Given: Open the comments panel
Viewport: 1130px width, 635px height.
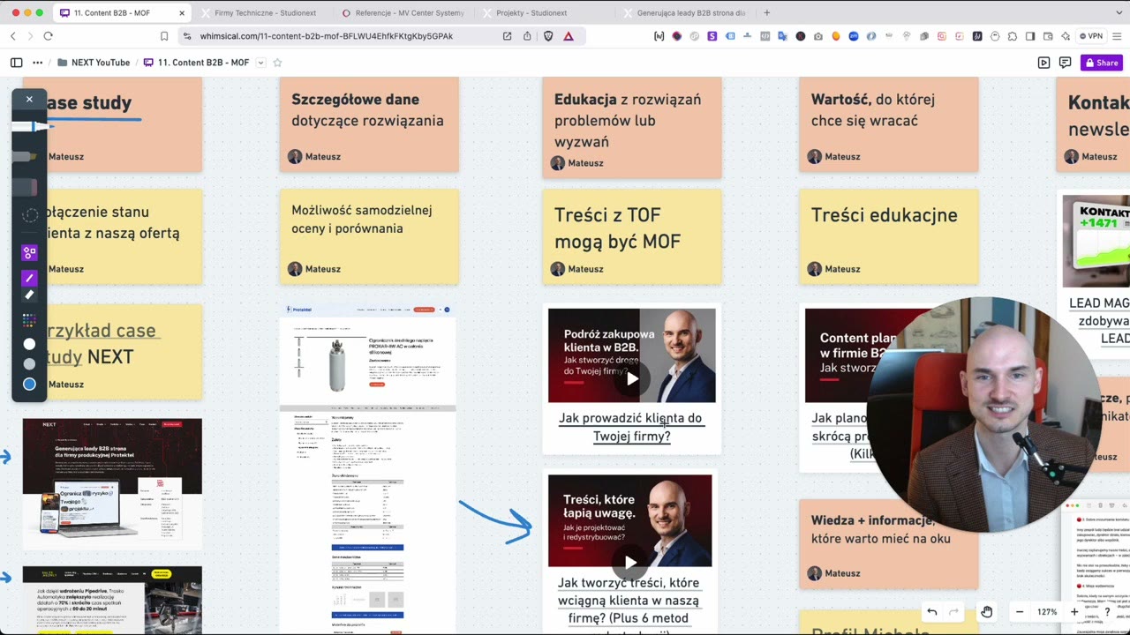Looking at the screenshot, I should (1065, 63).
